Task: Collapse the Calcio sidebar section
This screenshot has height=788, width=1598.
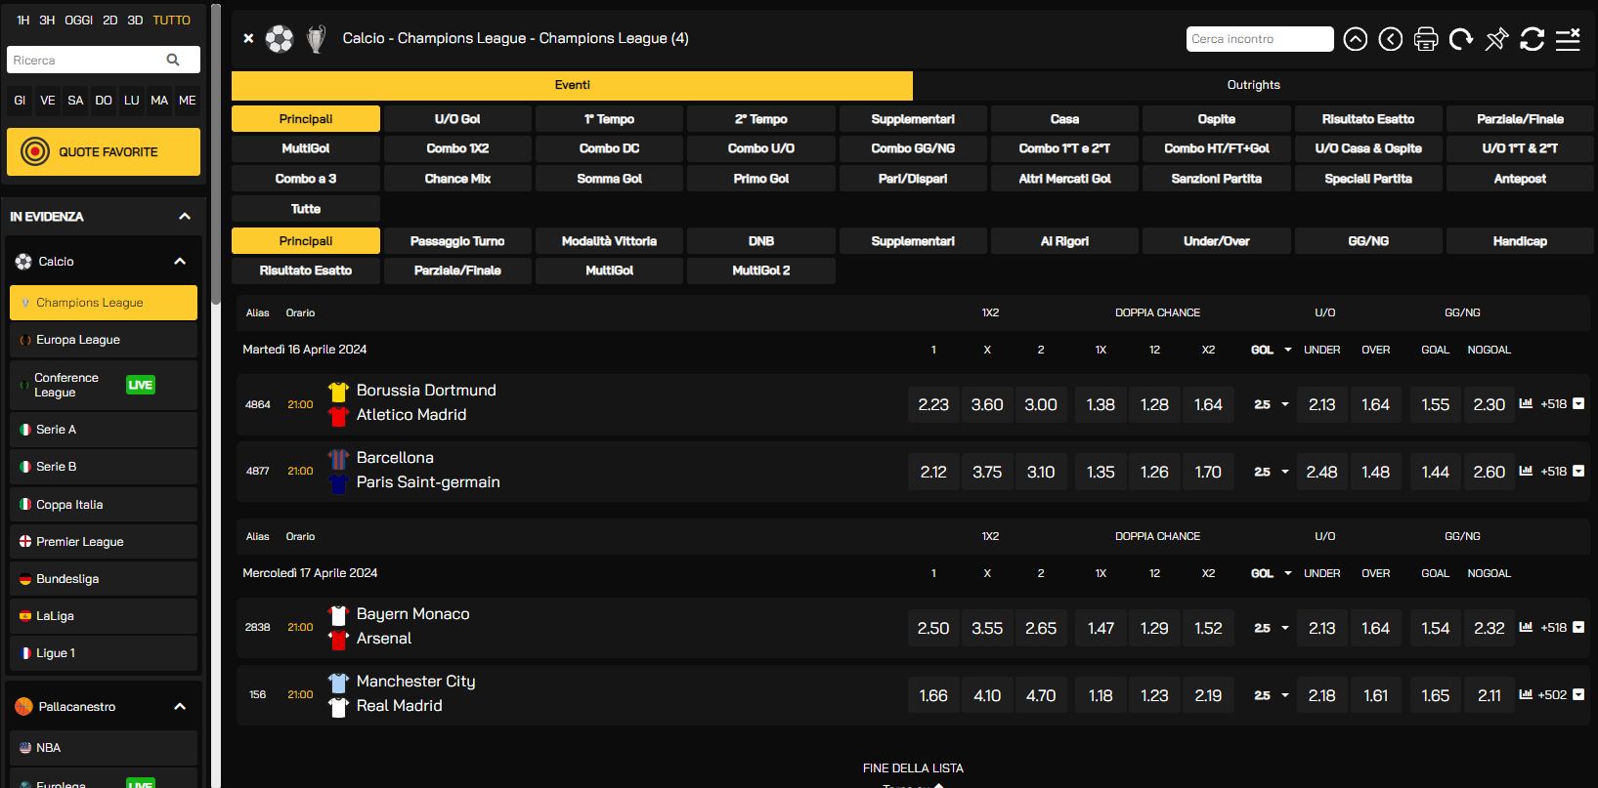Action: [180, 262]
